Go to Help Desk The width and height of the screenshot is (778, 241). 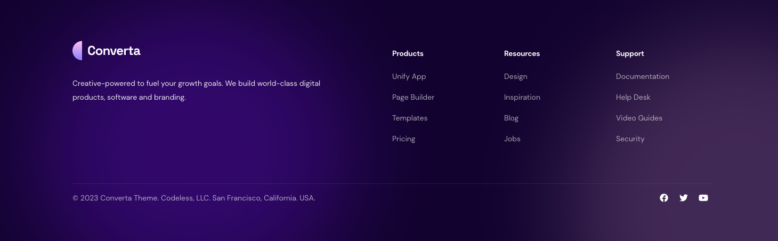click(633, 97)
